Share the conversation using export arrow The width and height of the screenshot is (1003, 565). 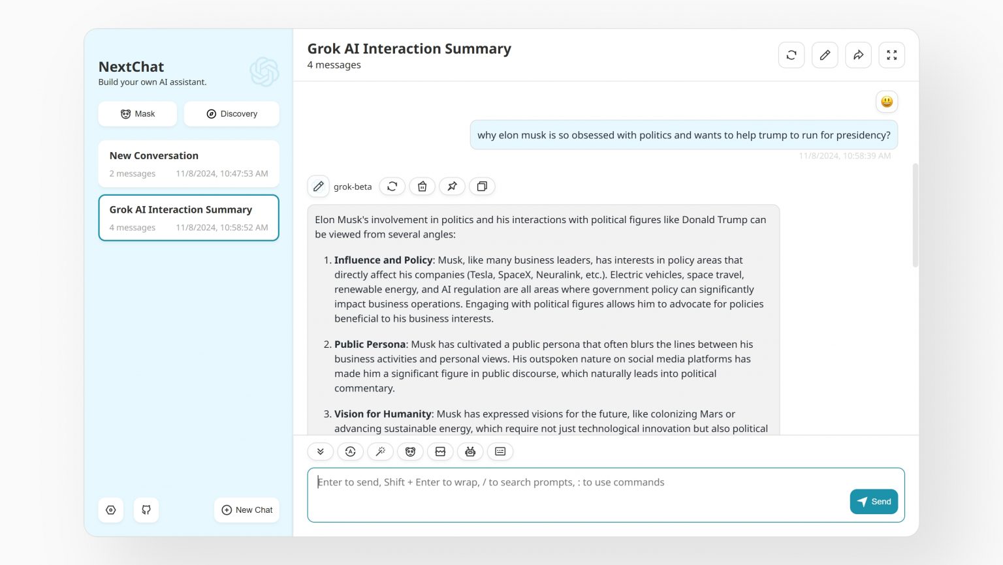(x=858, y=55)
